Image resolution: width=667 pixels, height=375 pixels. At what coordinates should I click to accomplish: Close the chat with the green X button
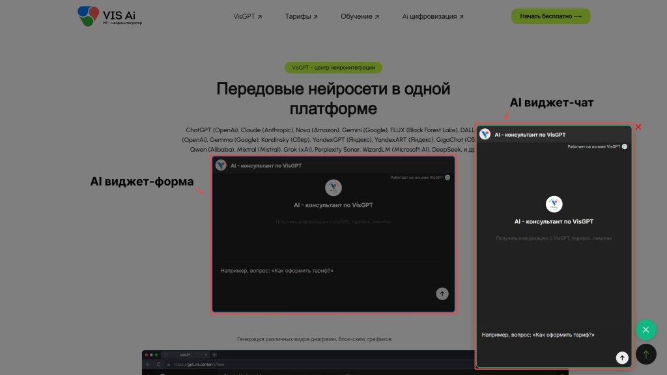(x=646, y=330)
